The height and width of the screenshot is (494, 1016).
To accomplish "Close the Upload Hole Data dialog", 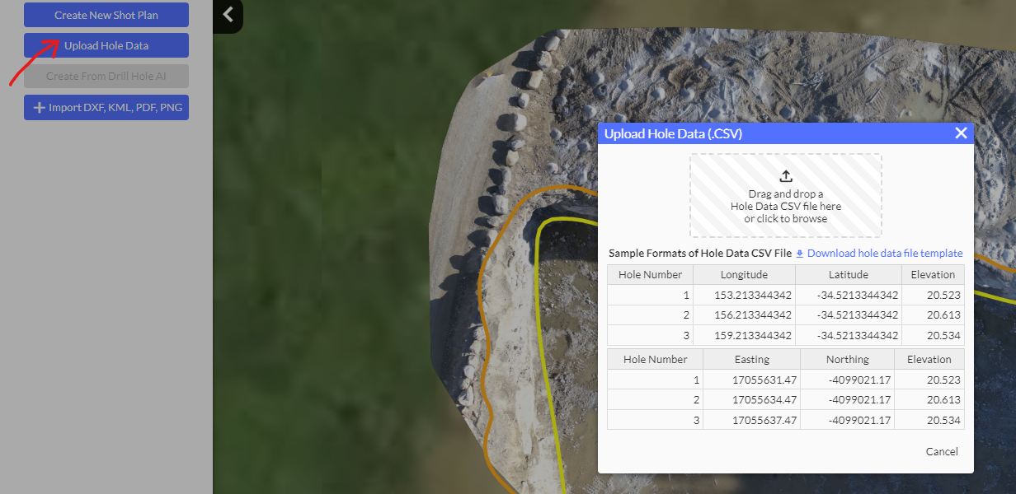I will [961, 133].
